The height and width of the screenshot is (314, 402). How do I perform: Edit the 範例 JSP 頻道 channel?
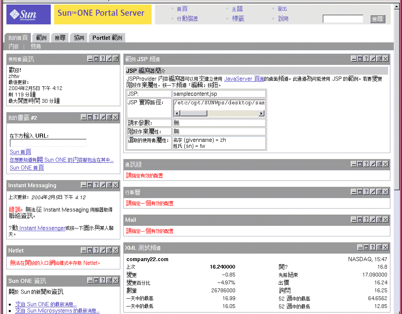(x=373, y=59)
